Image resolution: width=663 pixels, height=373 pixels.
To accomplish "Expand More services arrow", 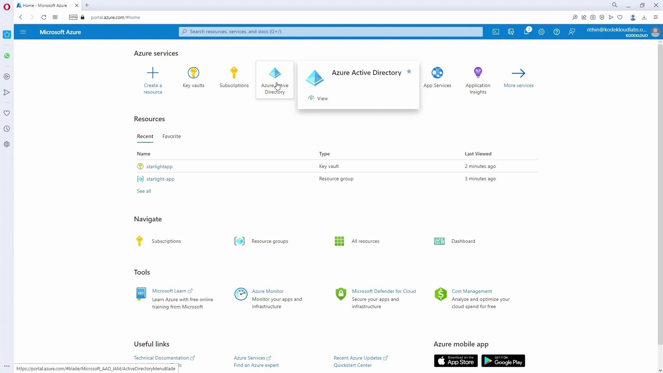I will pos(518,73).
